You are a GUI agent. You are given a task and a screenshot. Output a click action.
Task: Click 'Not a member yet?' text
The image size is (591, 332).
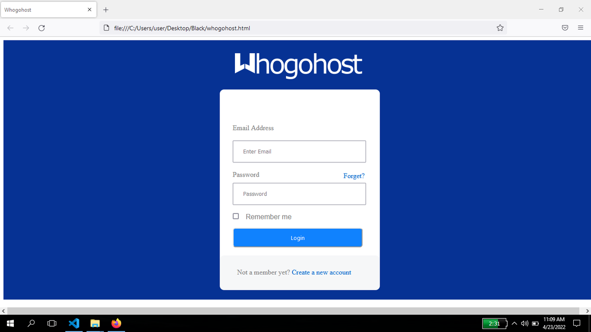click(263, 272)
